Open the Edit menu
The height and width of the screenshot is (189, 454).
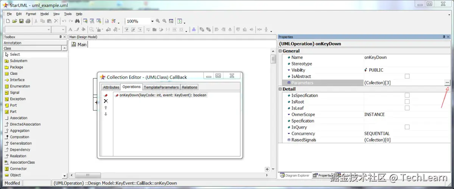(x=19, y=14)
